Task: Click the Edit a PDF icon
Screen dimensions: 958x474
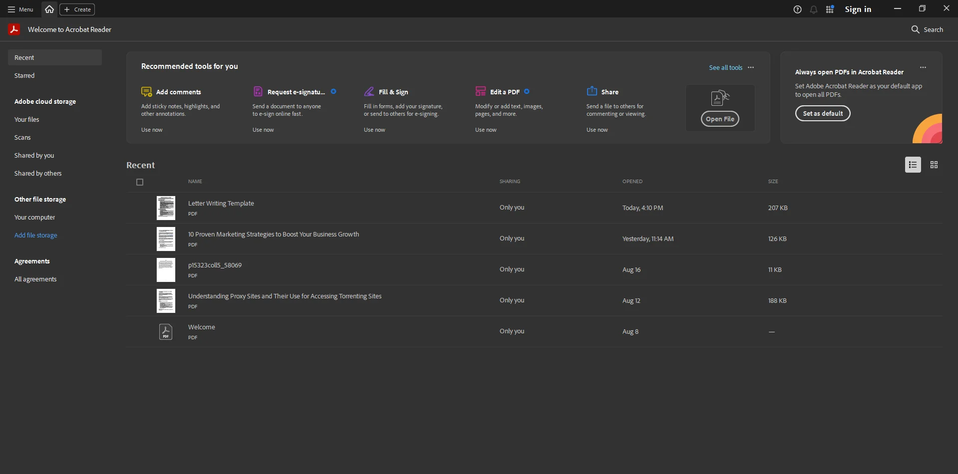Action: click(480, 91)
